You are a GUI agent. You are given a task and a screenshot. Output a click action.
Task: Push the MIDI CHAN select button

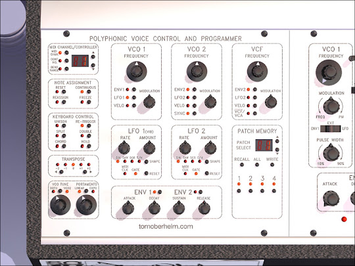point(66,53)
